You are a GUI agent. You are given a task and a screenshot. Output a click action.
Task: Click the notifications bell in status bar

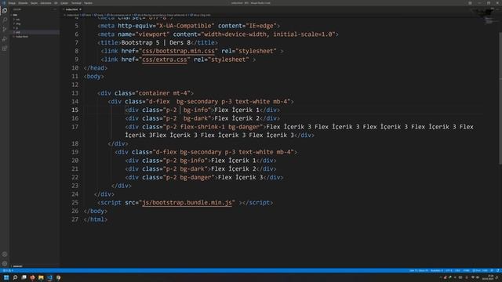(498, 270)
